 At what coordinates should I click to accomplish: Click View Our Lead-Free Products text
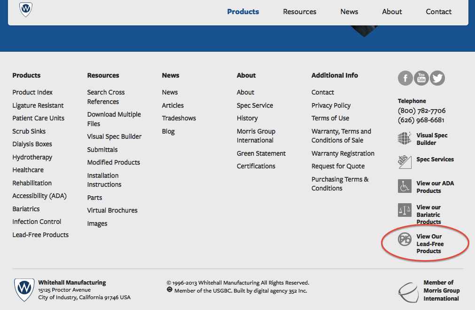[430, 244]
